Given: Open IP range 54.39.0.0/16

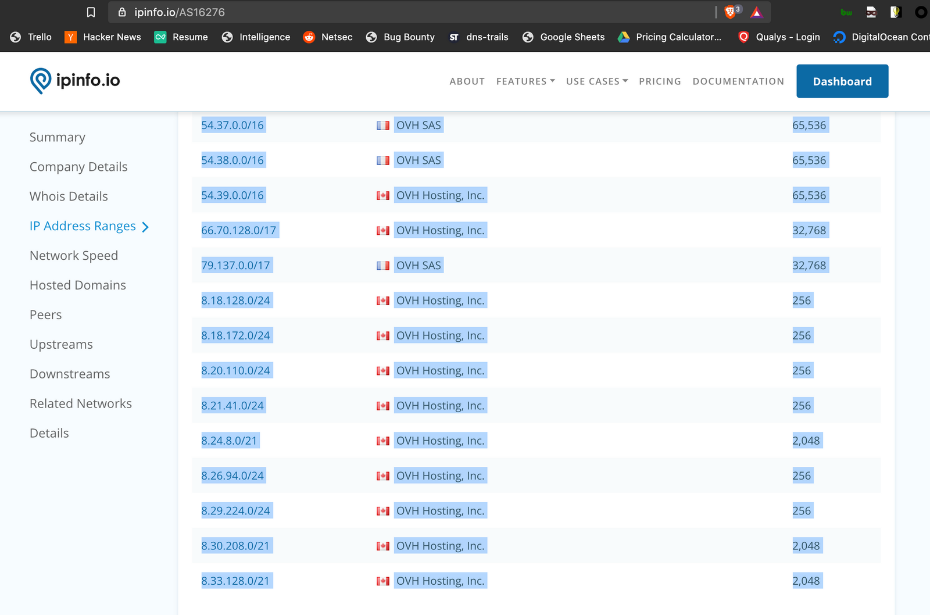Looking at the screenshot, I should (233, 195).
